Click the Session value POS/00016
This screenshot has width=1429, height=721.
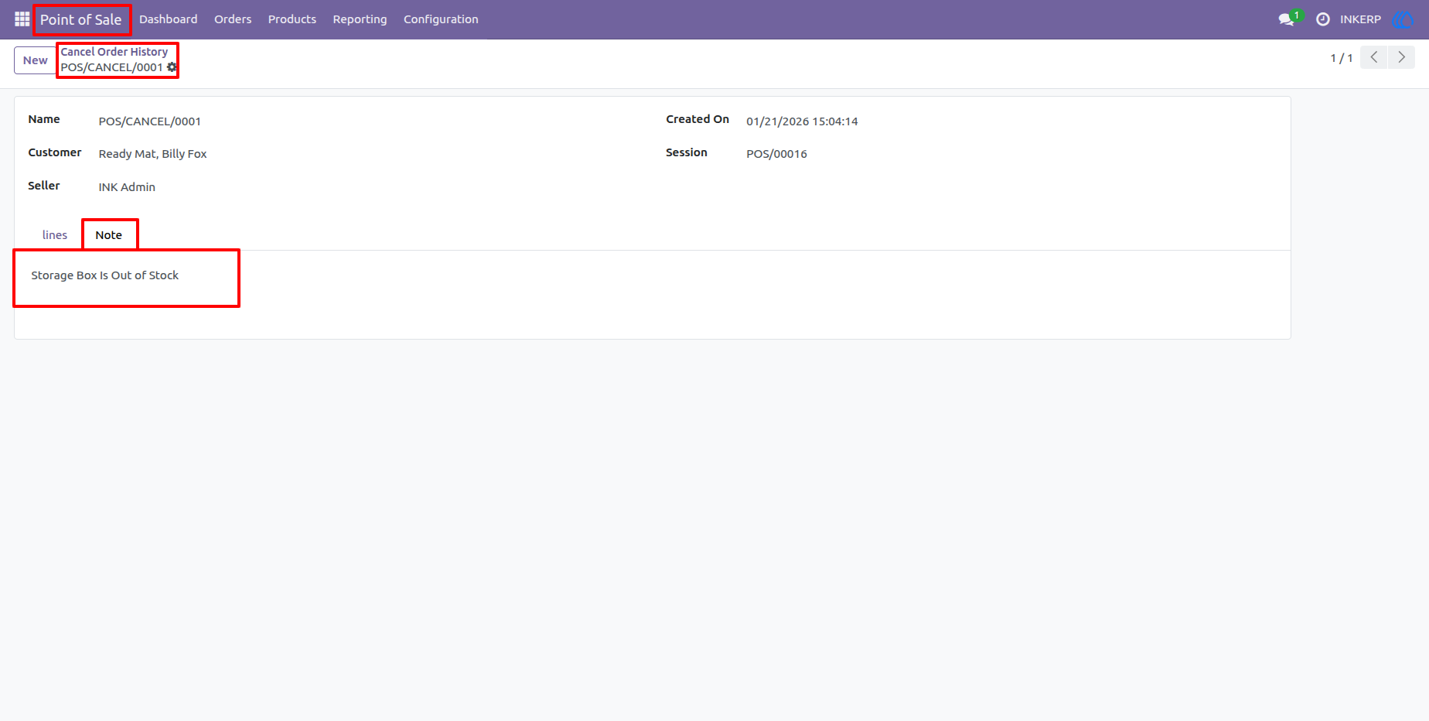(776, 154)
